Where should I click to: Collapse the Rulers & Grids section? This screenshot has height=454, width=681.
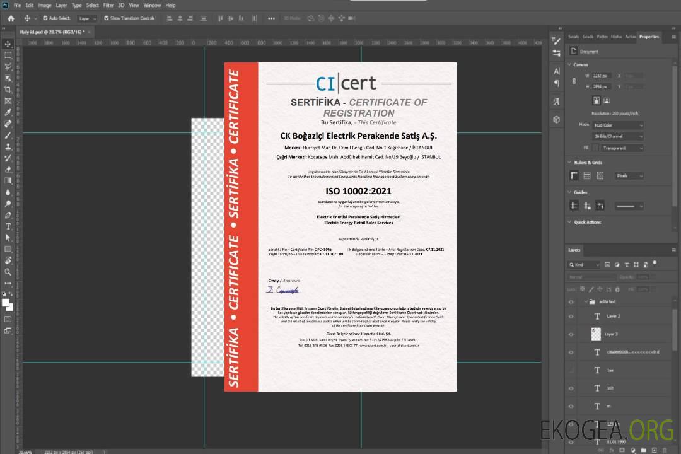(x=569, y=162)
